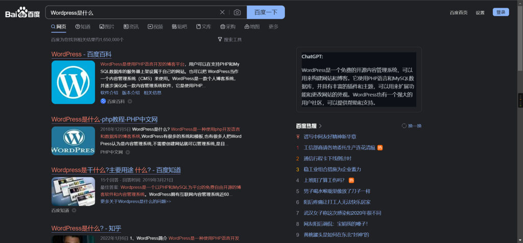The height and width of the screenshot is (243, 523).
Task: Clear the search box with X icon
Action: 222,12
